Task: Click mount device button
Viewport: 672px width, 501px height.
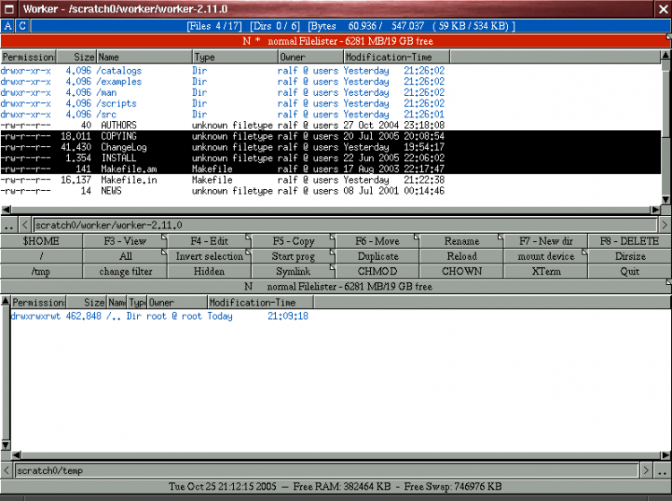Action: point(545,256)
